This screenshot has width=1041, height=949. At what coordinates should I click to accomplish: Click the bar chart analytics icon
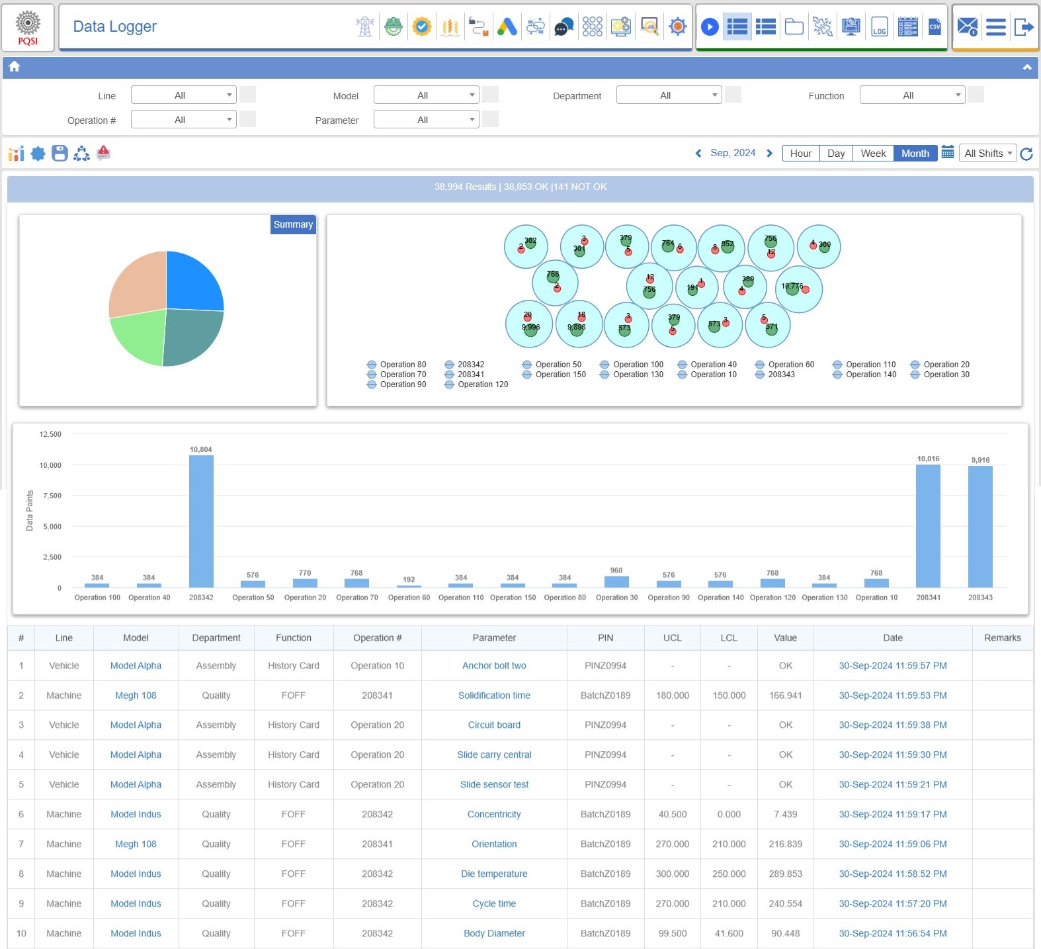click(x=16, y=154)
